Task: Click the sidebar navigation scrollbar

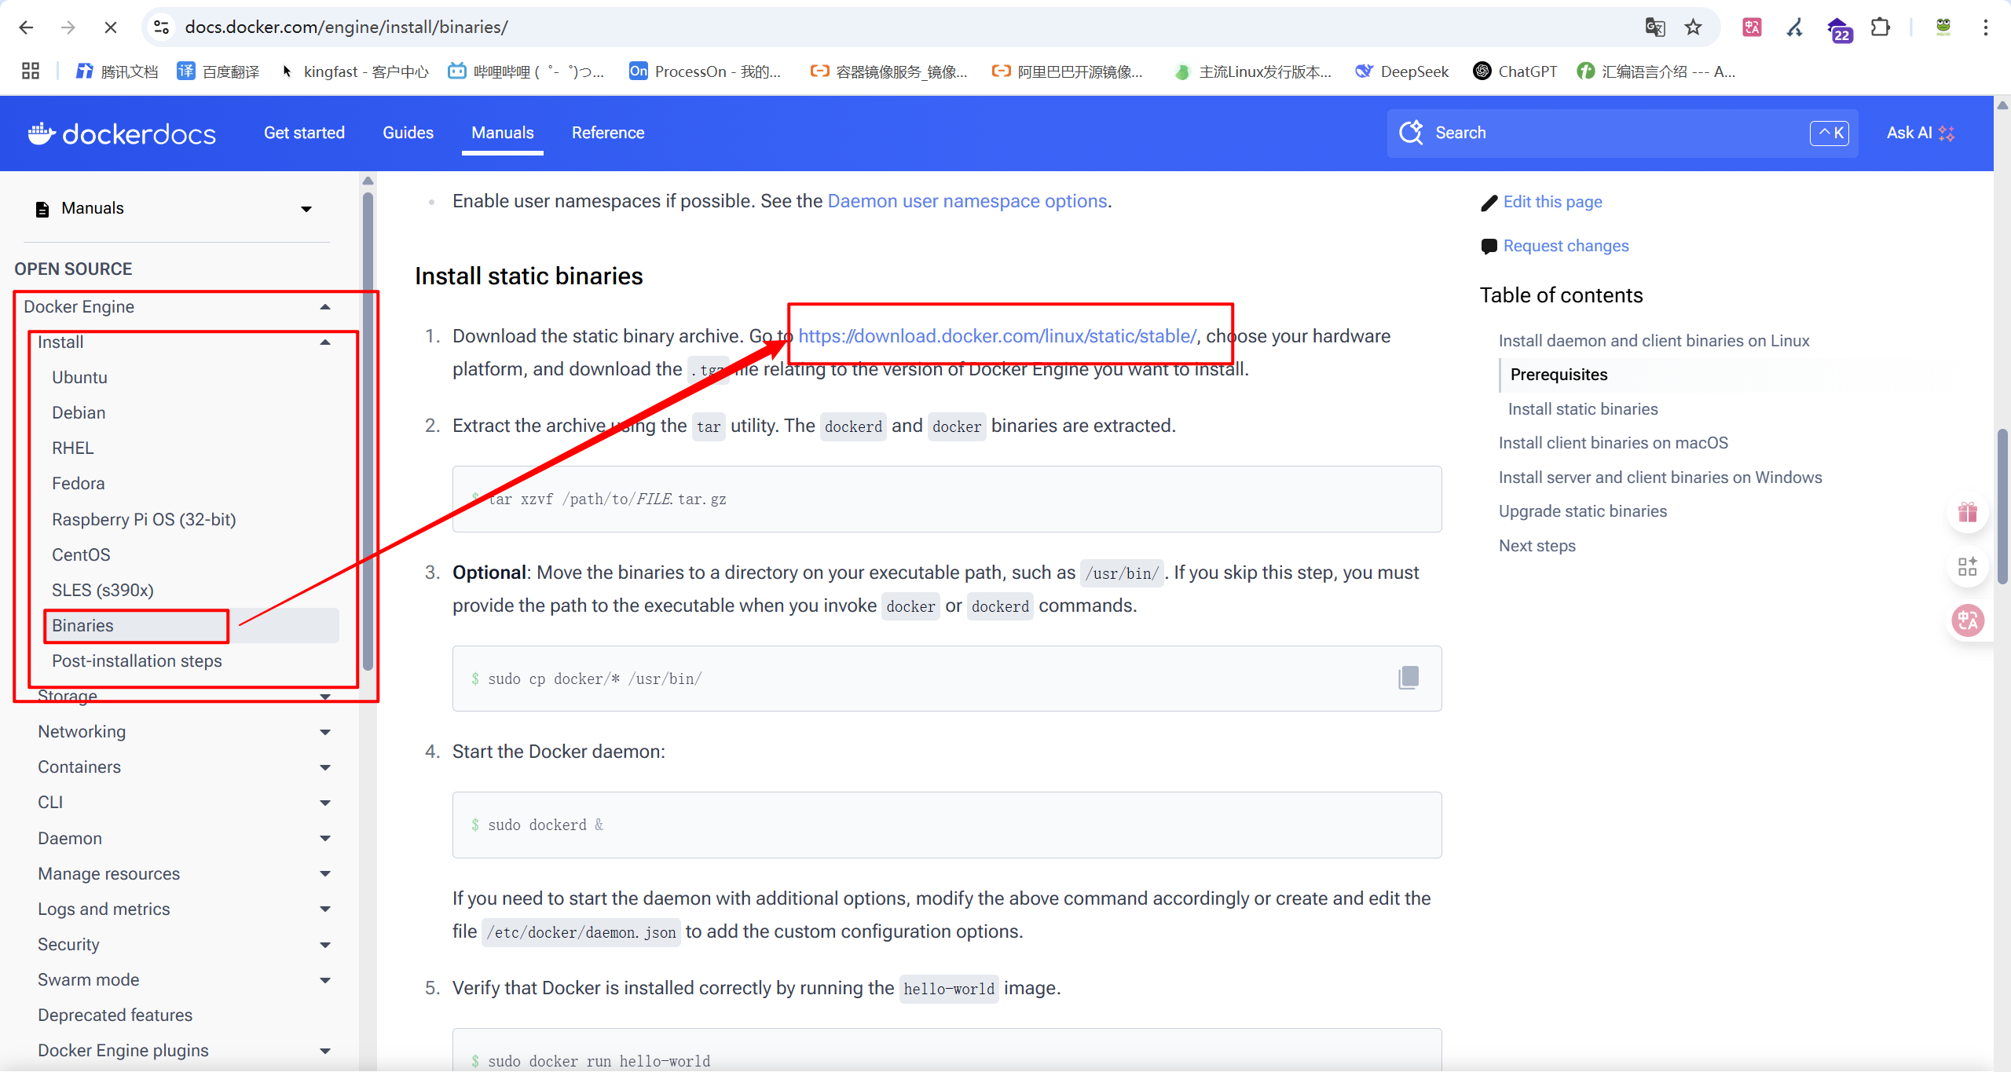Action: pos(368,430)
